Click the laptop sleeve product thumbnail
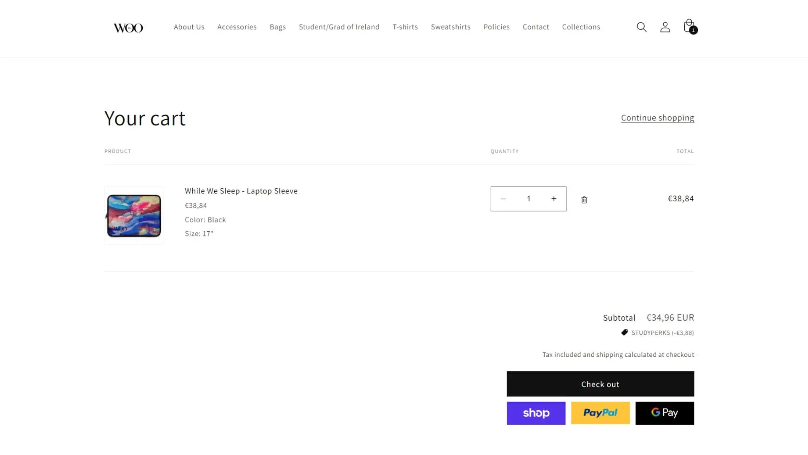The height and width of the screenshot is (455, 808). tap(134, 215)
